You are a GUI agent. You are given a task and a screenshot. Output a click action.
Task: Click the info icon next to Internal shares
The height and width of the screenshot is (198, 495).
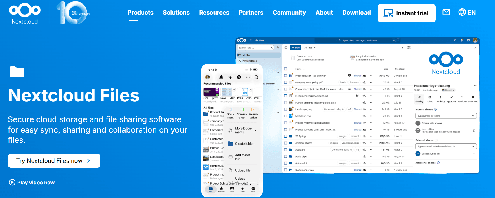tap(435, 110)
